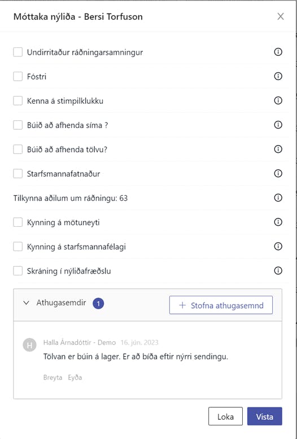Tick the Fóstri checkbox
This screenshot has height=439, width=297.
[x=18, y=76]
